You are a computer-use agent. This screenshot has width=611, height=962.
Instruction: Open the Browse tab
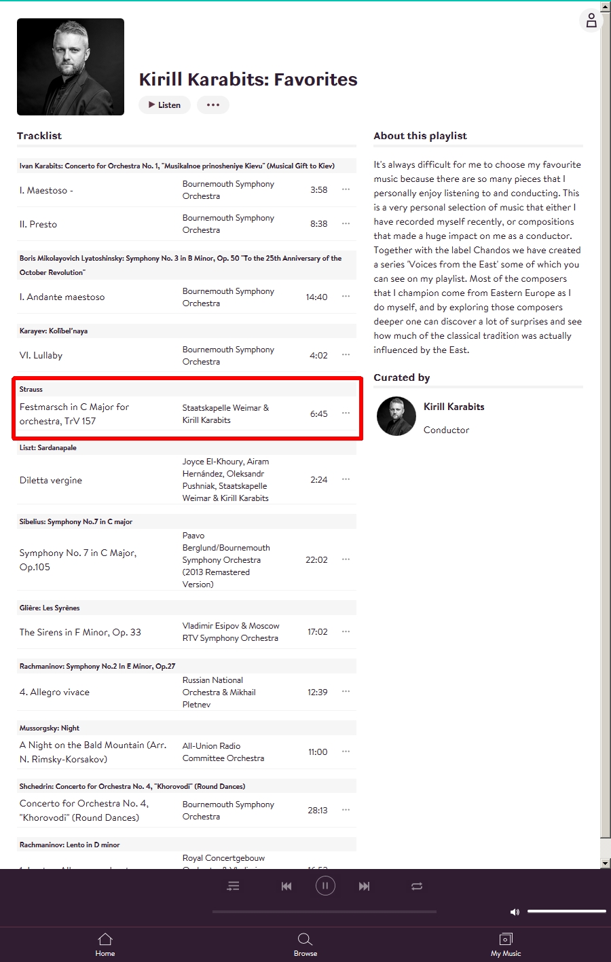pos(305,944)
